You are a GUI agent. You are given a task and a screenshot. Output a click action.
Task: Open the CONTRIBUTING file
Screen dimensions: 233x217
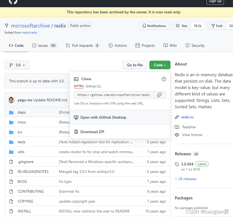point(31,191)
